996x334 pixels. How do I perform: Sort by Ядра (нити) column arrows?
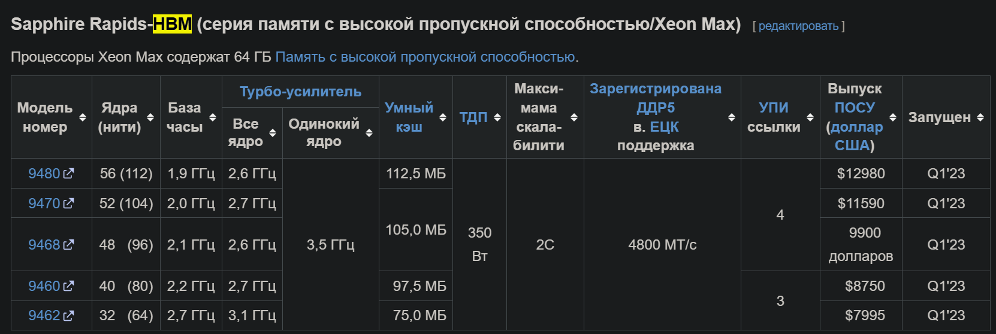[150, 117]
